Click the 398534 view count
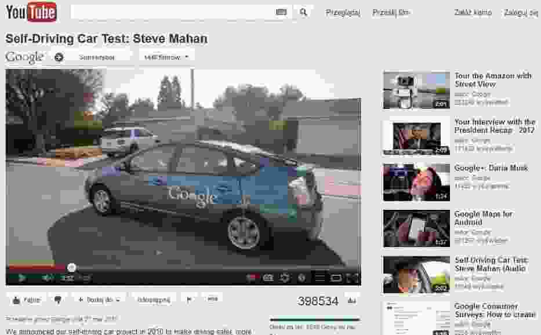The image size is (541, 335). [x=318, y=301]
